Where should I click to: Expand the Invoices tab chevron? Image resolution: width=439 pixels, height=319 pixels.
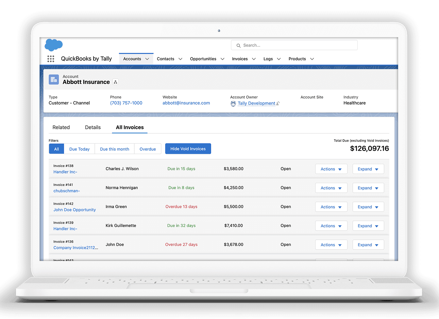click(254, 59)
